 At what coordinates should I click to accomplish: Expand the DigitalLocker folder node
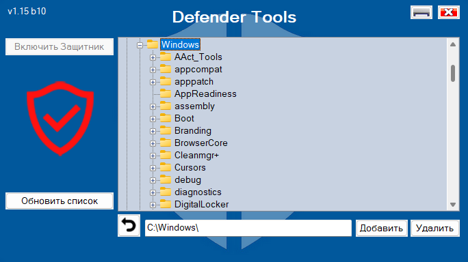(x=153, y=205)
